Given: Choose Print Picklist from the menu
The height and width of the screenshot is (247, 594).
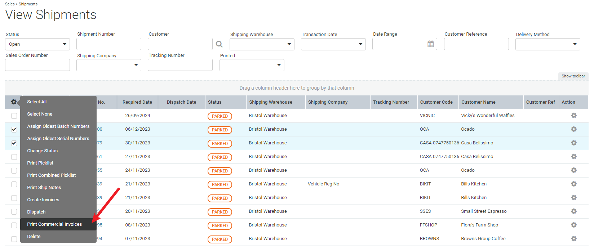Looking at the screenshot, I should tap(58, 163).
